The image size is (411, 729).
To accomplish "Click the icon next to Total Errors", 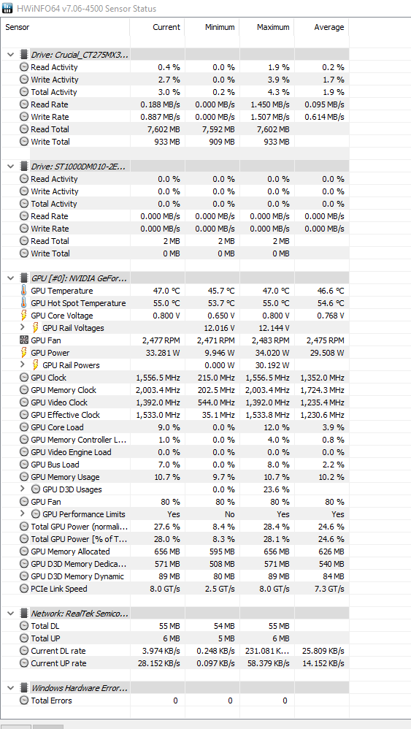I will coord(23,701).
